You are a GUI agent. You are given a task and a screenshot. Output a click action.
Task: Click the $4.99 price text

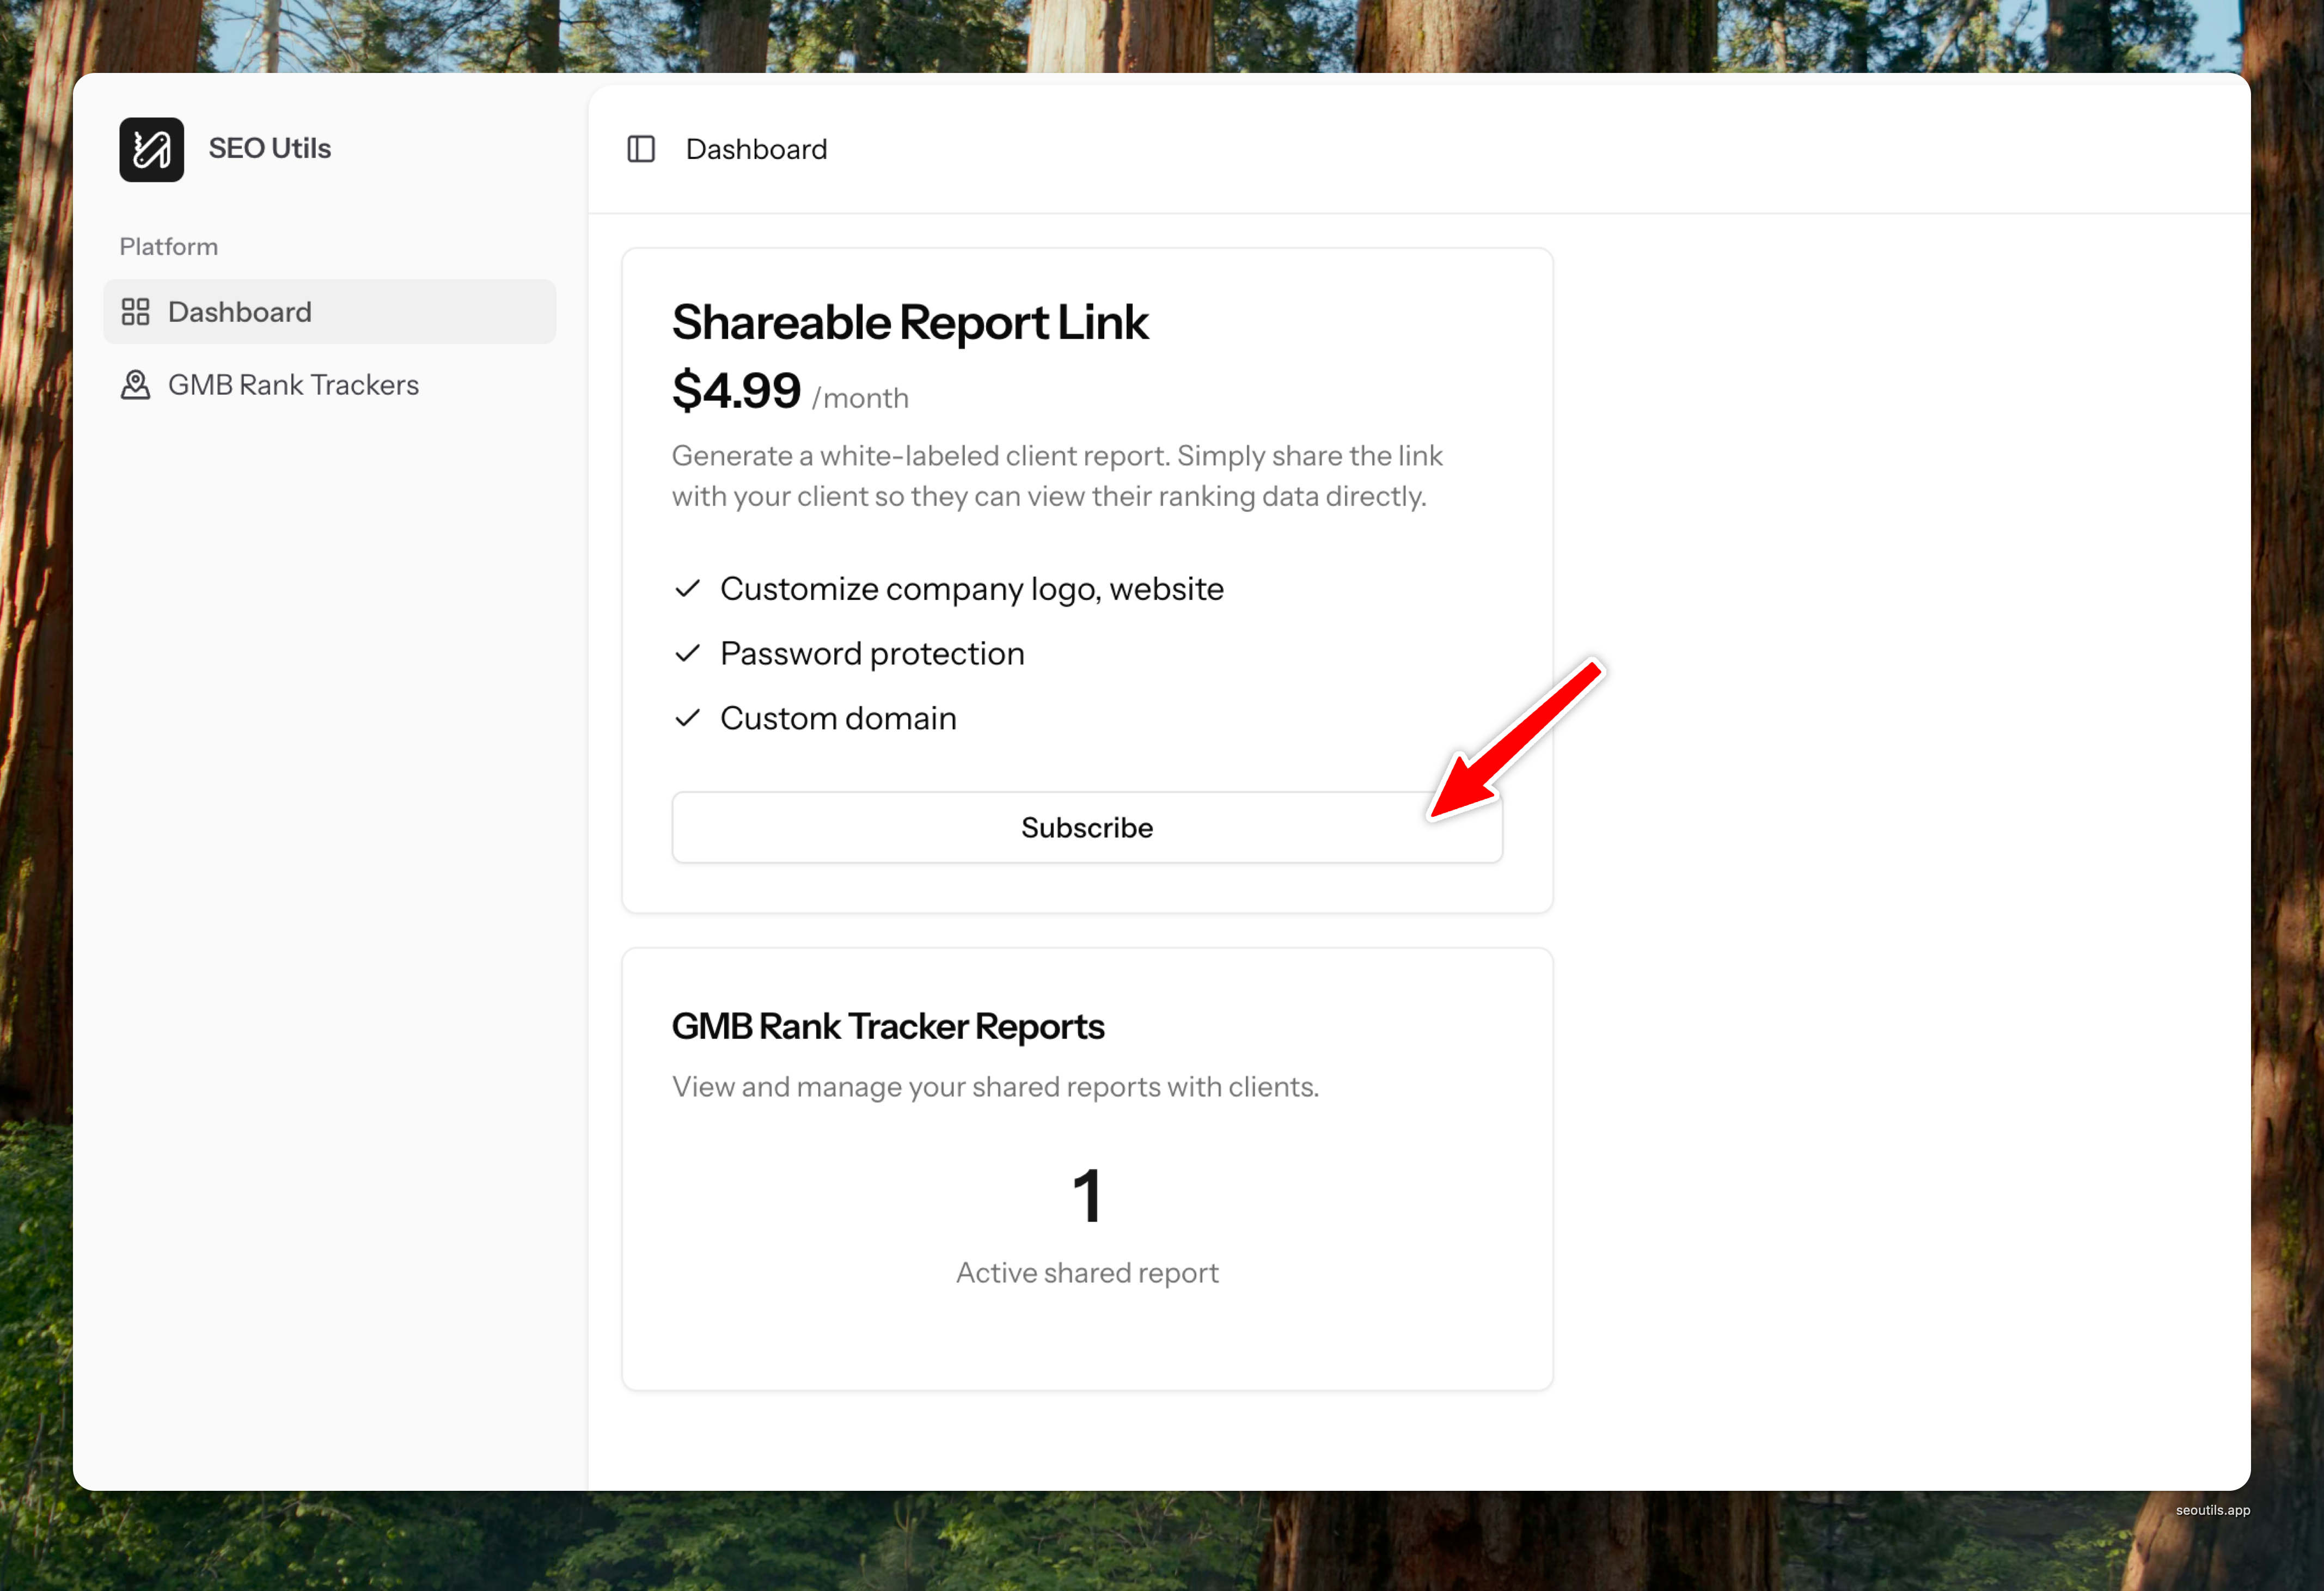(736, 391)
